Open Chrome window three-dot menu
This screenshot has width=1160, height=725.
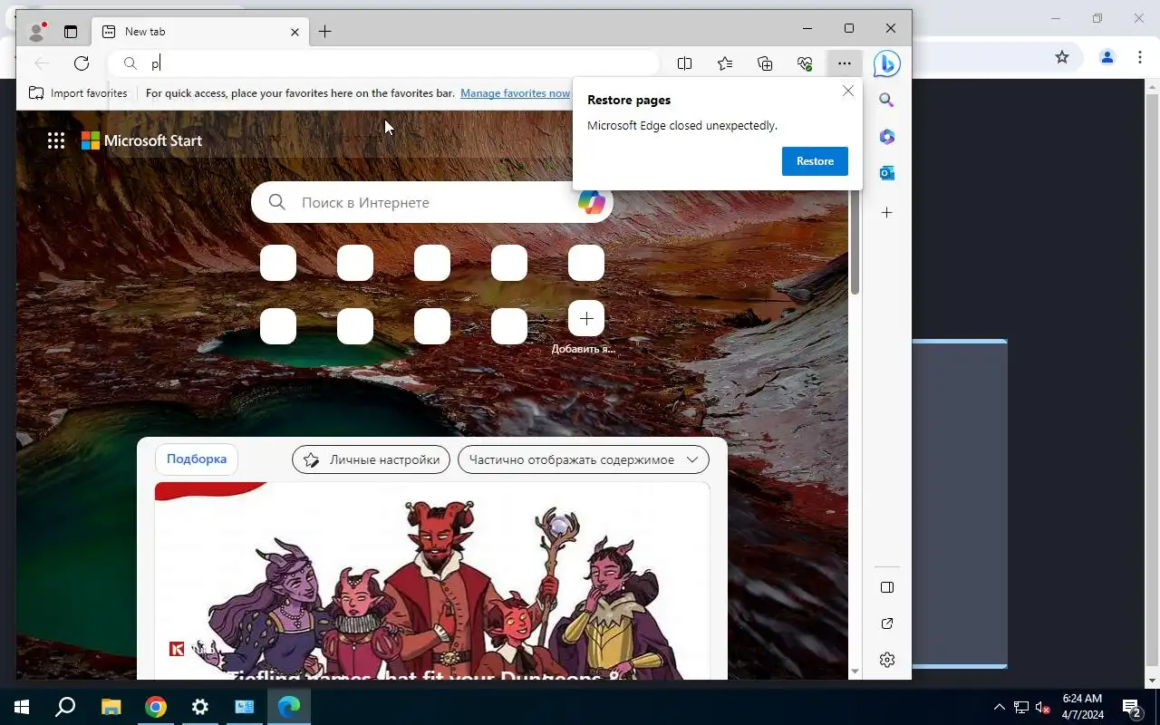1140,57
